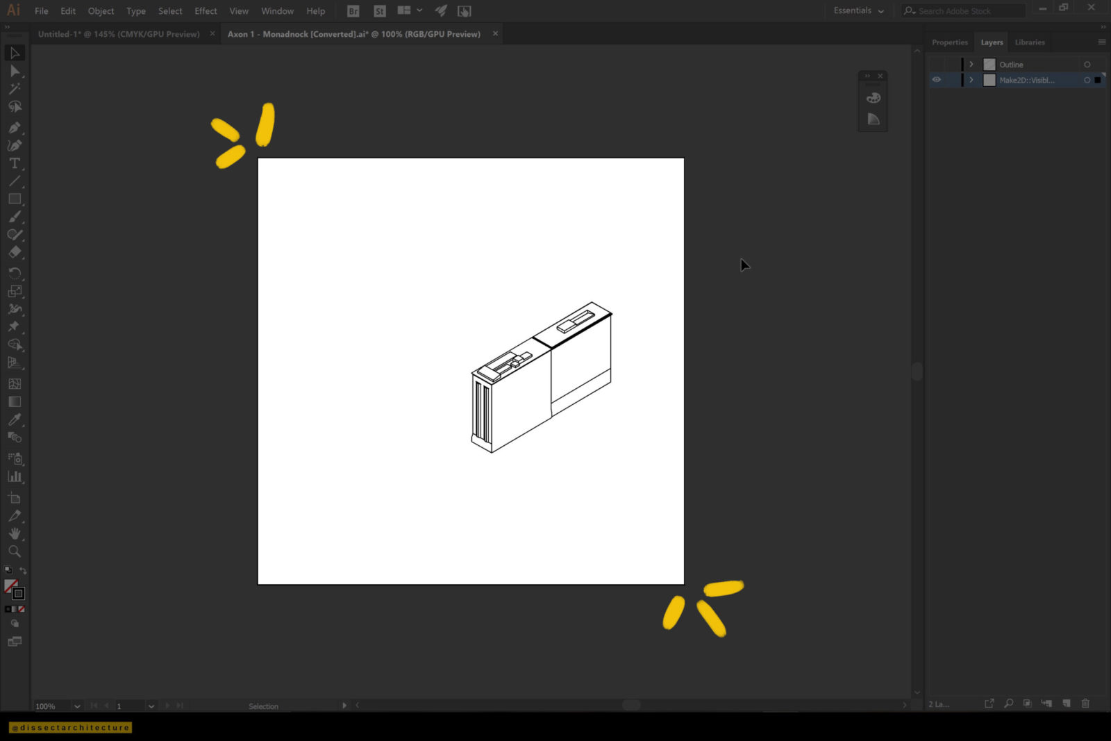Open the Arrange Documents dropdown
This screenshot has height=741, width=1111.
tap(410, 10)
